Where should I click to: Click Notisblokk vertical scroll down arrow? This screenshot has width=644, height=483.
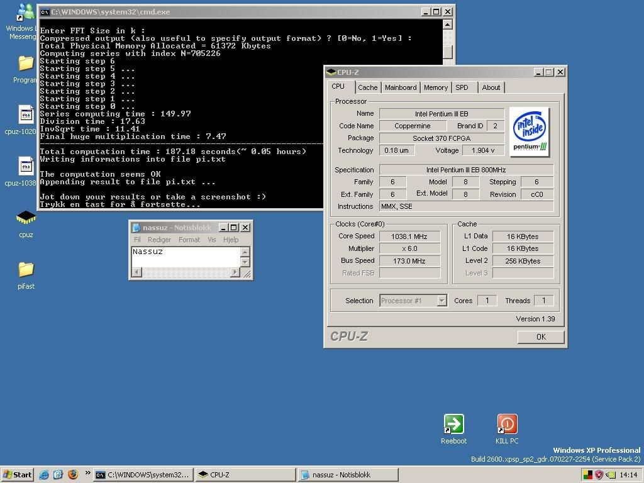[x=245, y=262]
